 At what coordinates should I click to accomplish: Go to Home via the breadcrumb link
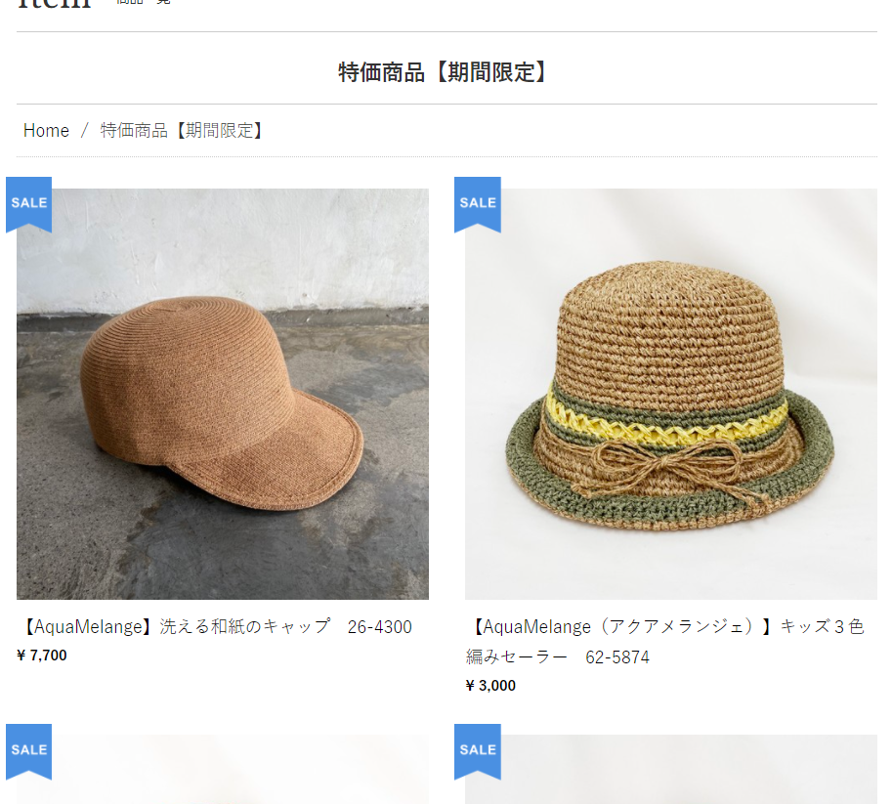coord(46,130)
